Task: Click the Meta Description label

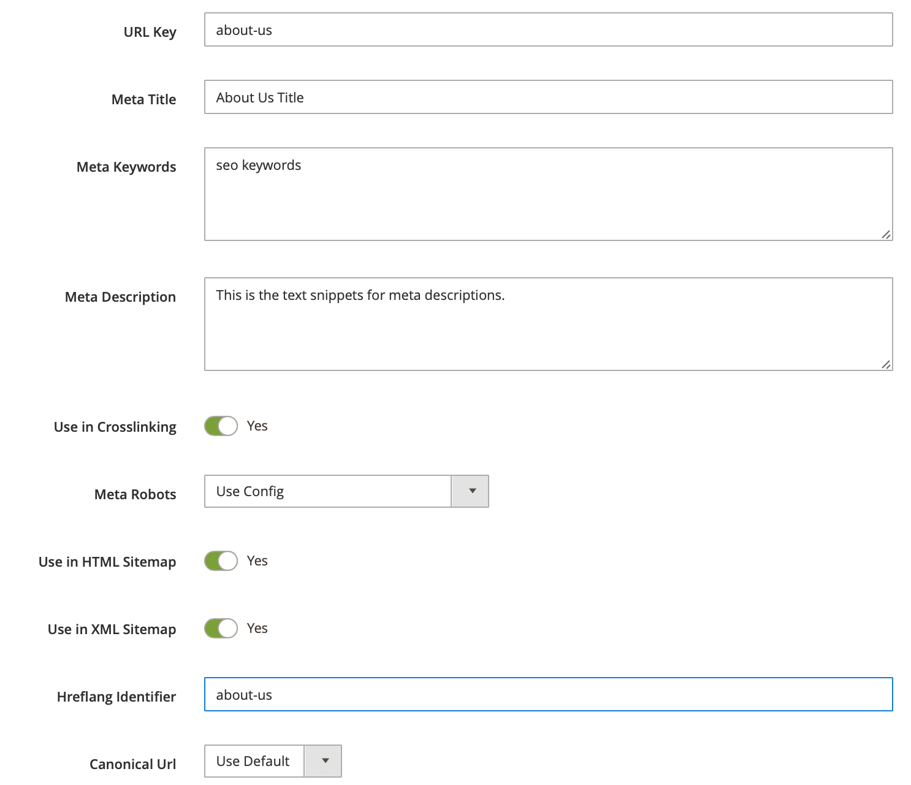Action: pyautogui.click(x=120, y=297)
